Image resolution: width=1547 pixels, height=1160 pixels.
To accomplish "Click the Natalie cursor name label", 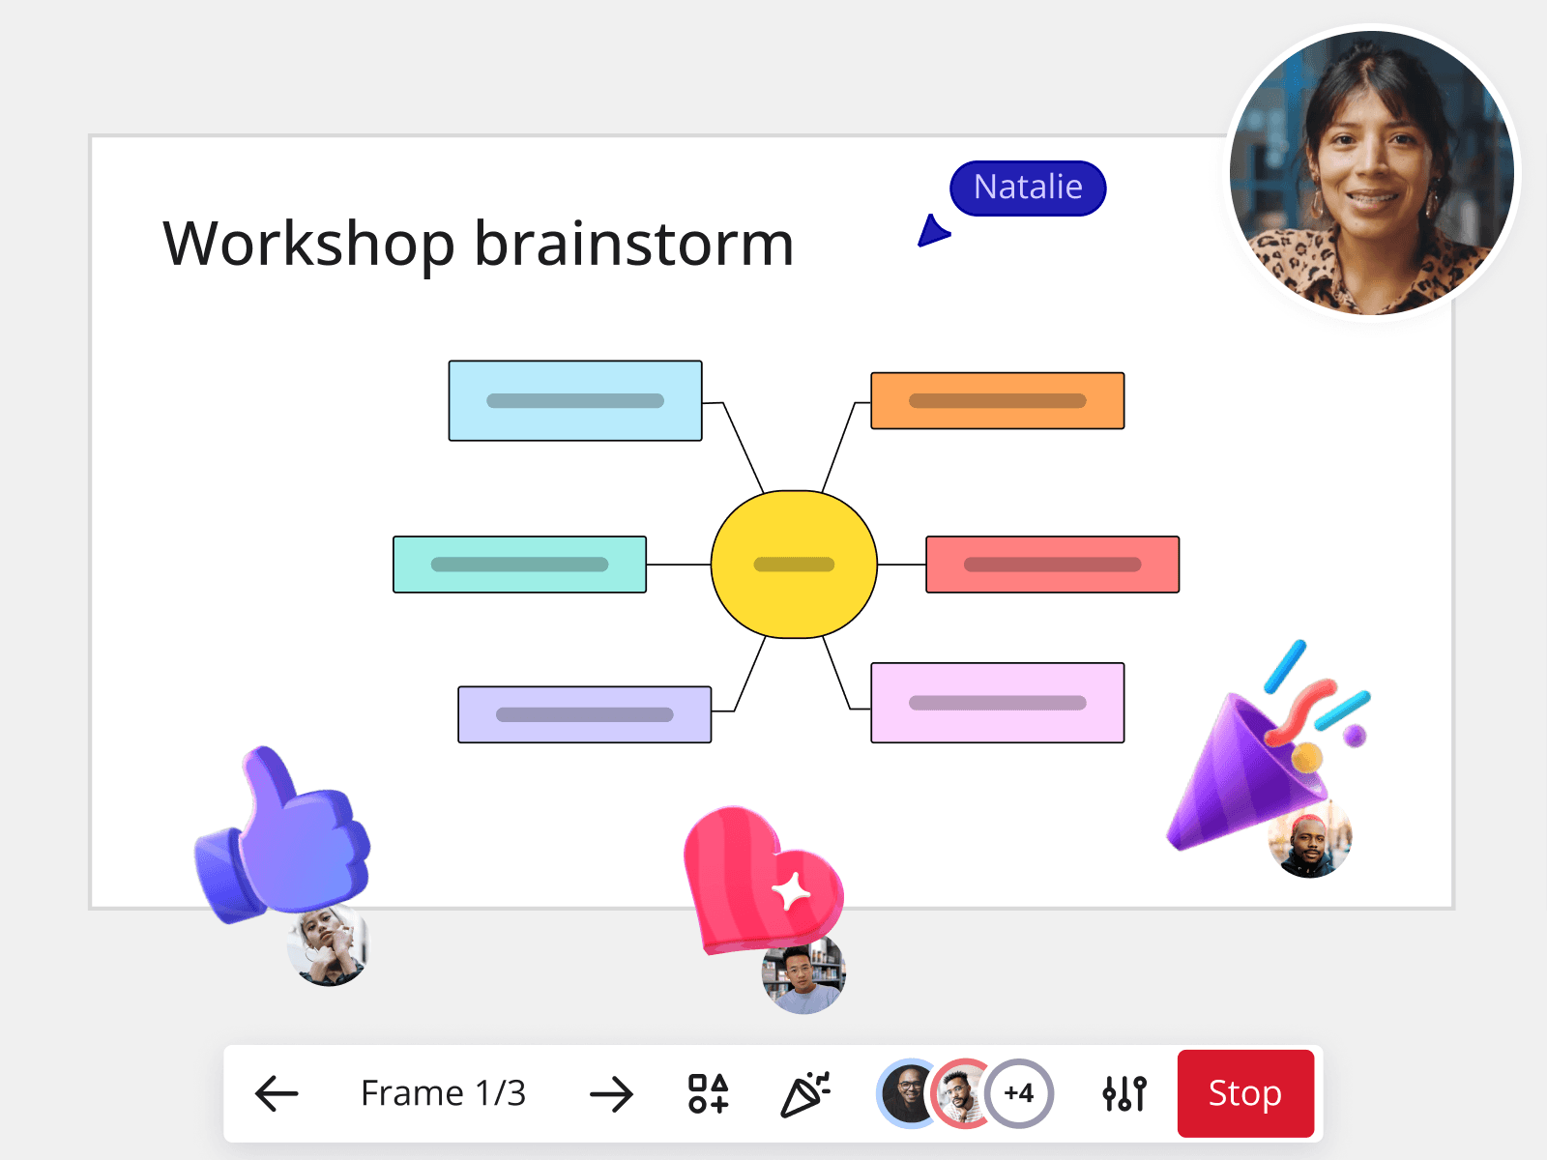I will pyautogui.click(x=1028, y=188).
